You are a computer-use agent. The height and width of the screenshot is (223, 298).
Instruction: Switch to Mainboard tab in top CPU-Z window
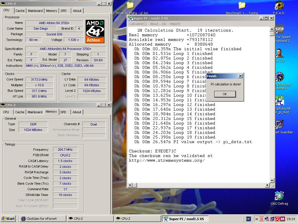tap(35, 11)
